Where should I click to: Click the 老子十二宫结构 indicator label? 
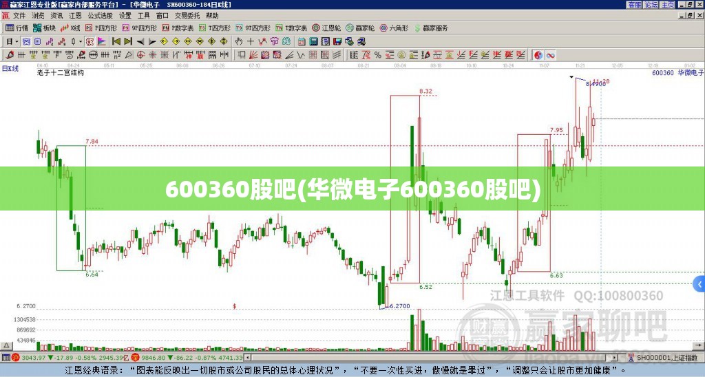pos(61,72)
